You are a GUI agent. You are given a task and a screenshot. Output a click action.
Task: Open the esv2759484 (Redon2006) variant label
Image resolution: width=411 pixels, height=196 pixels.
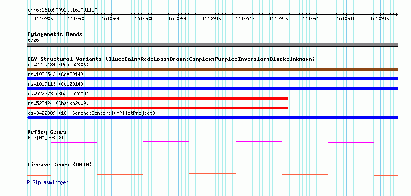[58, 65]
